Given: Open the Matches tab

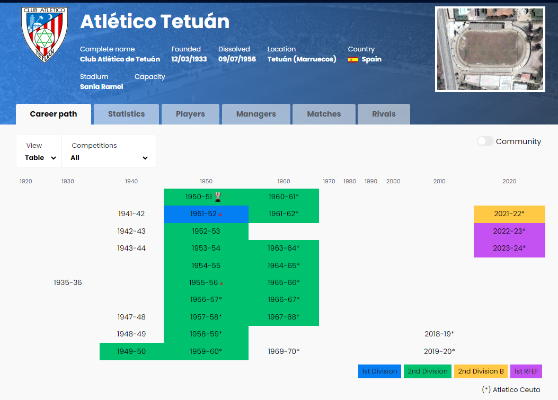Looking at the screenshot, I should pos(324,114).
